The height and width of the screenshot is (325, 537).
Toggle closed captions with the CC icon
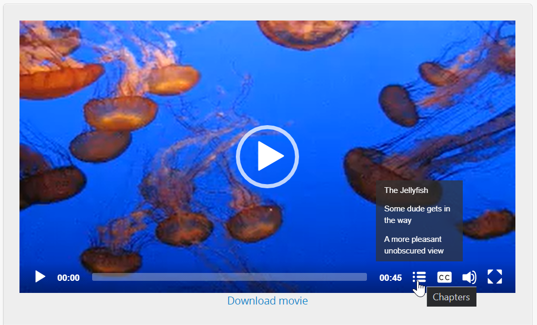point(444,277)
